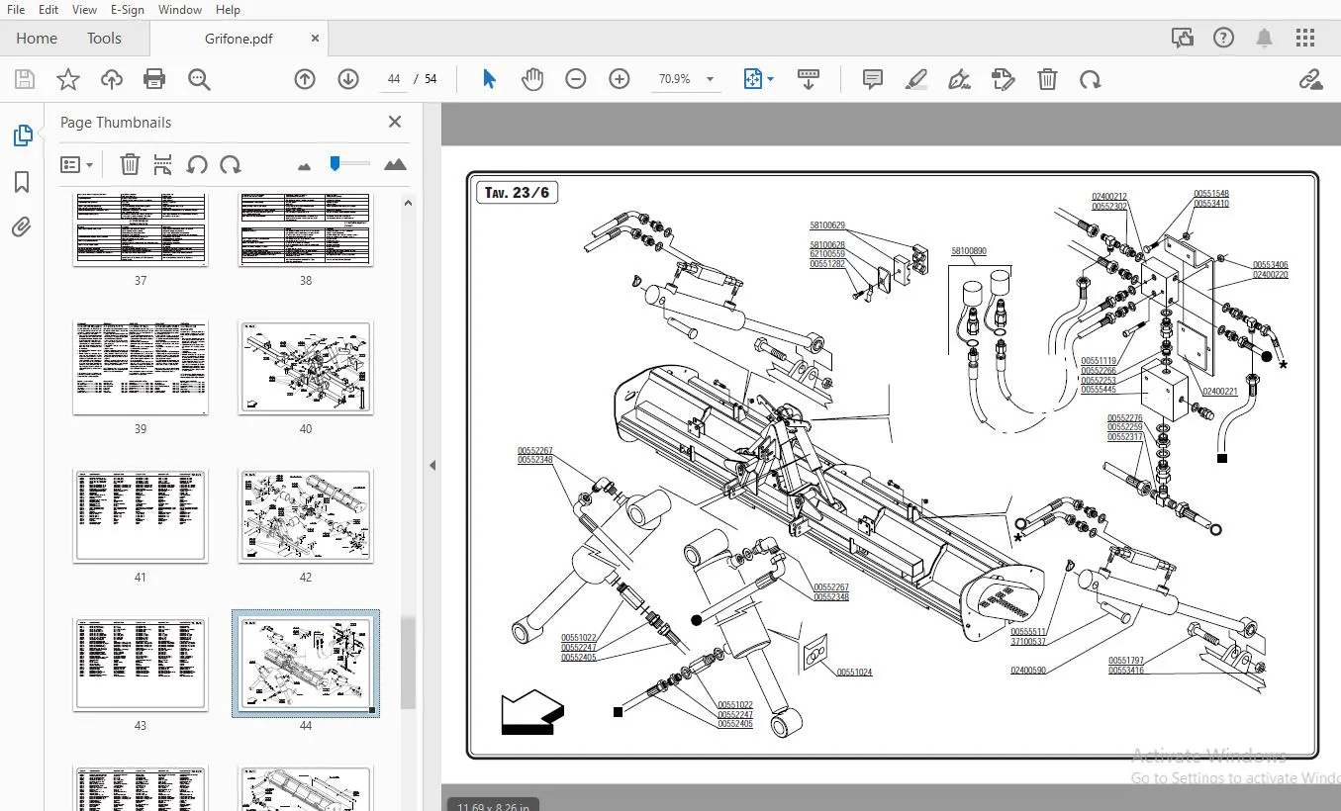Screen dimensions: 1341x811
Task: Enlarge thumbnails with large mountain icon
Action: tap(395, 164)
